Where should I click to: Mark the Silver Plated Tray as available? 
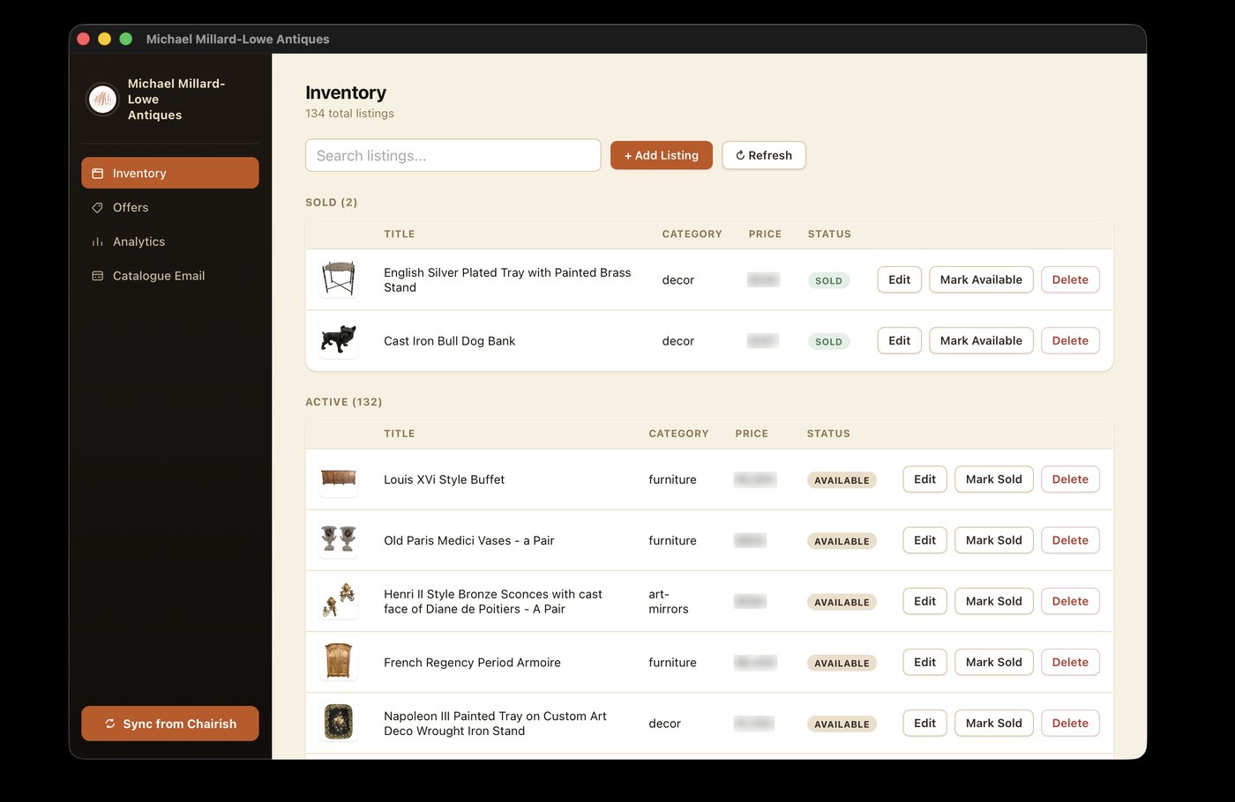point(981,279)
